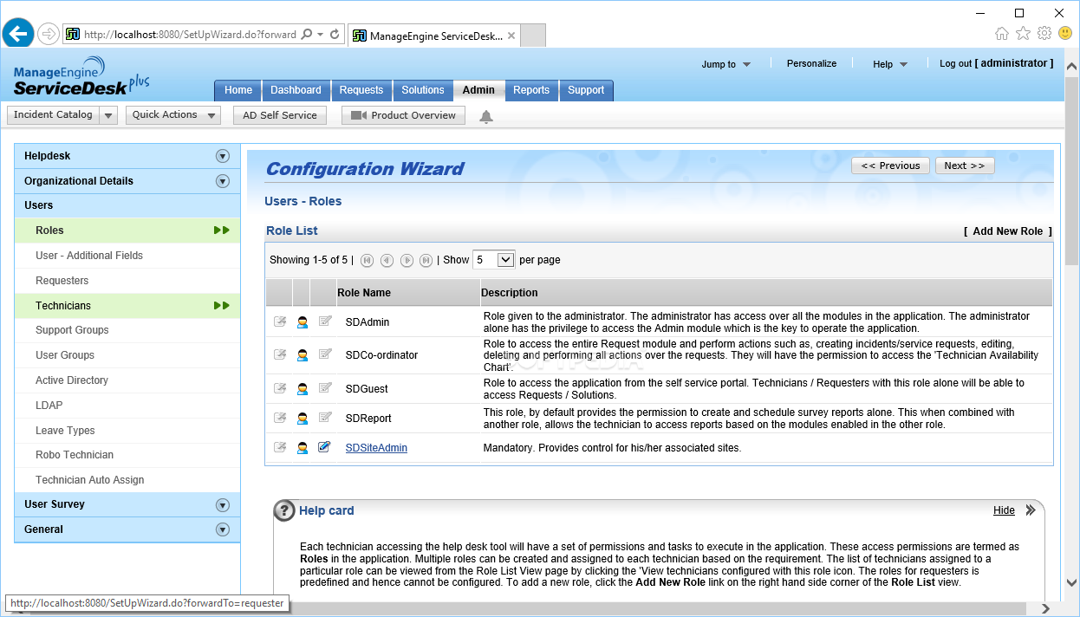Open the address bar dropdown arrow
This screenshot has height=617, width=1080.
click(x=321, y=35)
